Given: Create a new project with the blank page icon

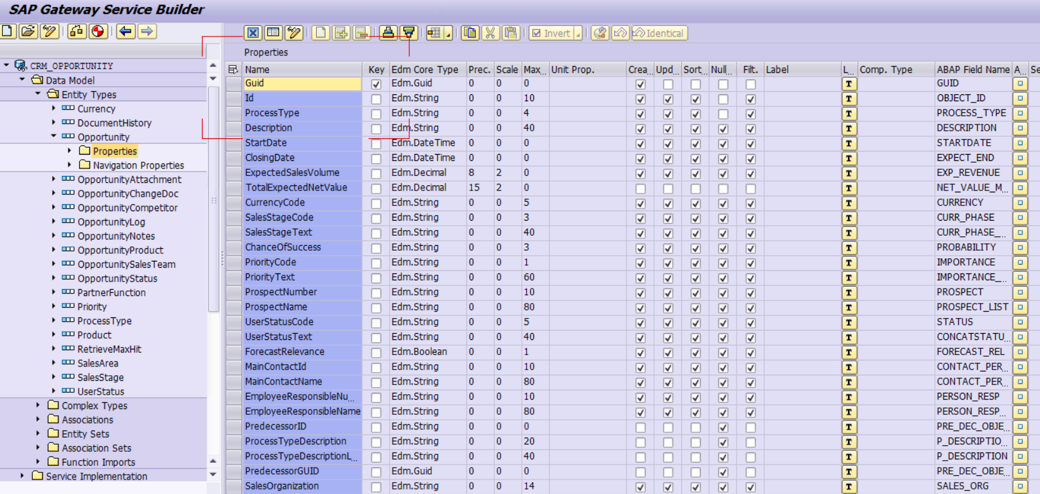Looking at the screenshot, I should pos(8,31).
